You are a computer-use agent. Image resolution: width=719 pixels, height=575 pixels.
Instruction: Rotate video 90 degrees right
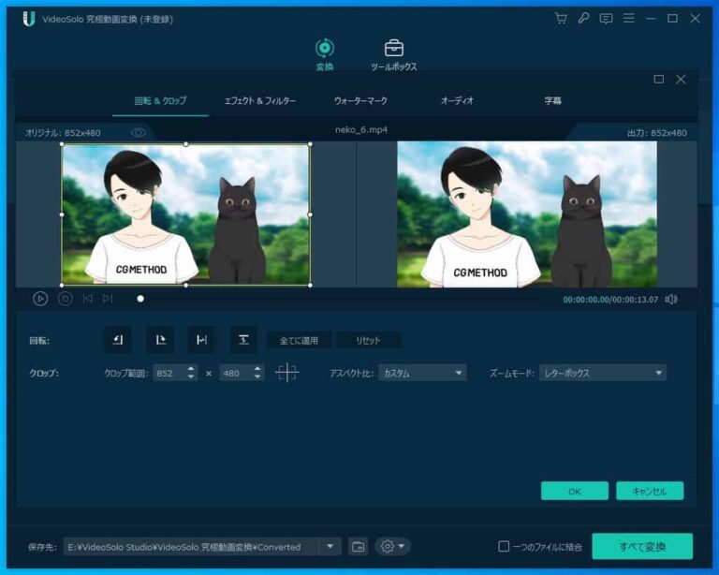160,340
